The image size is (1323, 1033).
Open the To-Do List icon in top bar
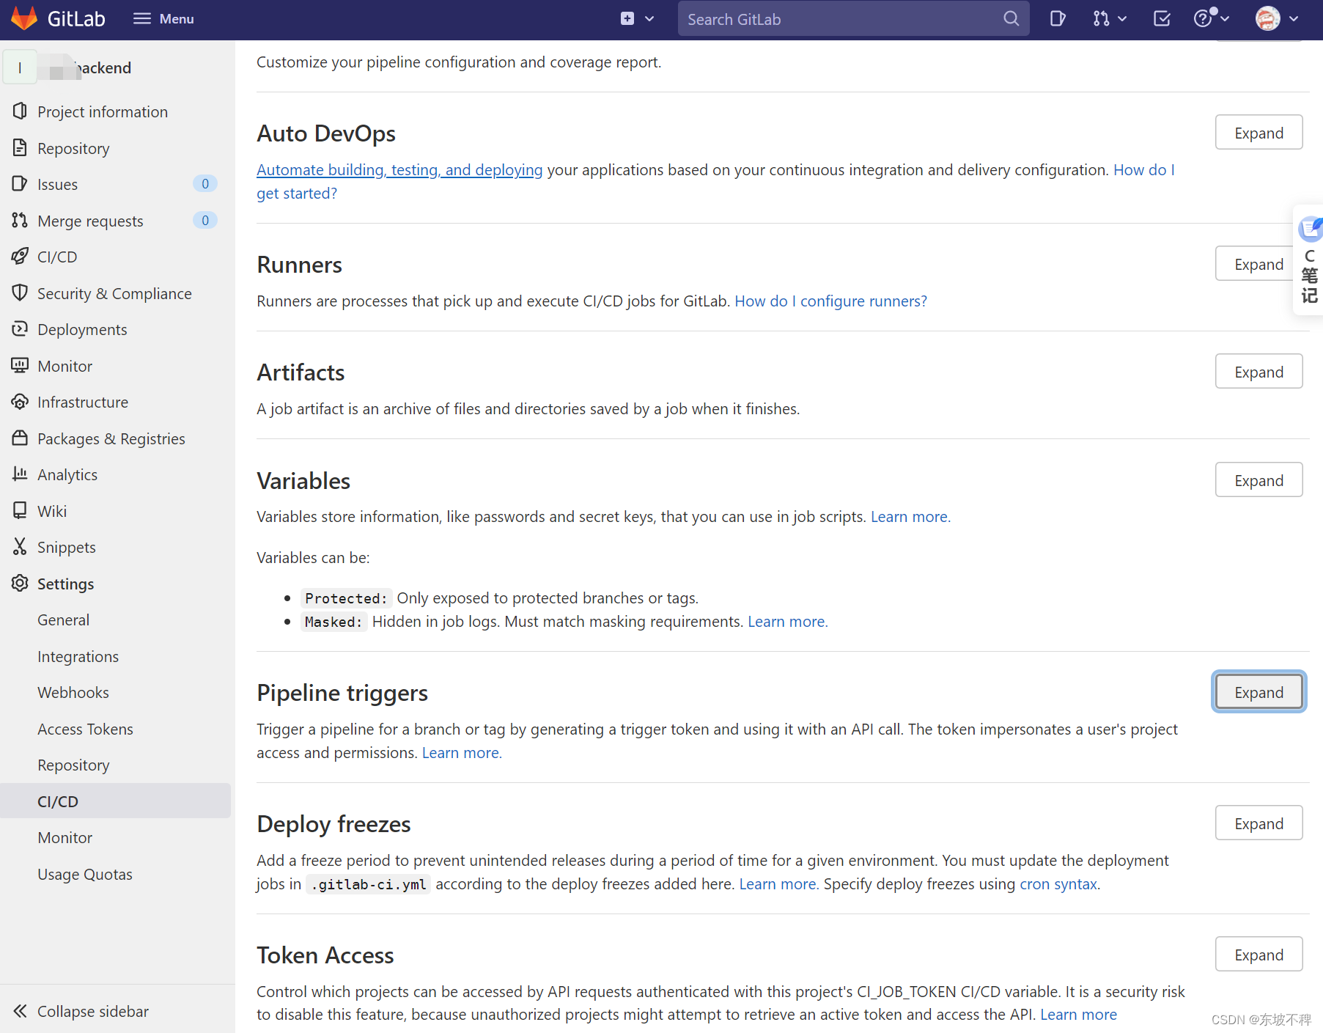1161,18
